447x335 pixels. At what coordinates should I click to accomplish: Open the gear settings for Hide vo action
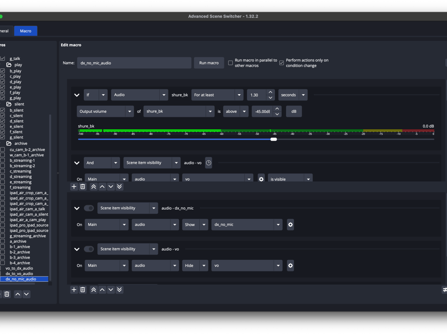pos(291,265)
